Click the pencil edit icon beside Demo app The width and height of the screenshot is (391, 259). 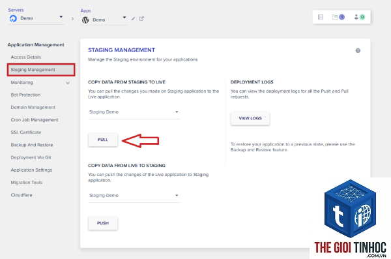[x=133, y=19]
